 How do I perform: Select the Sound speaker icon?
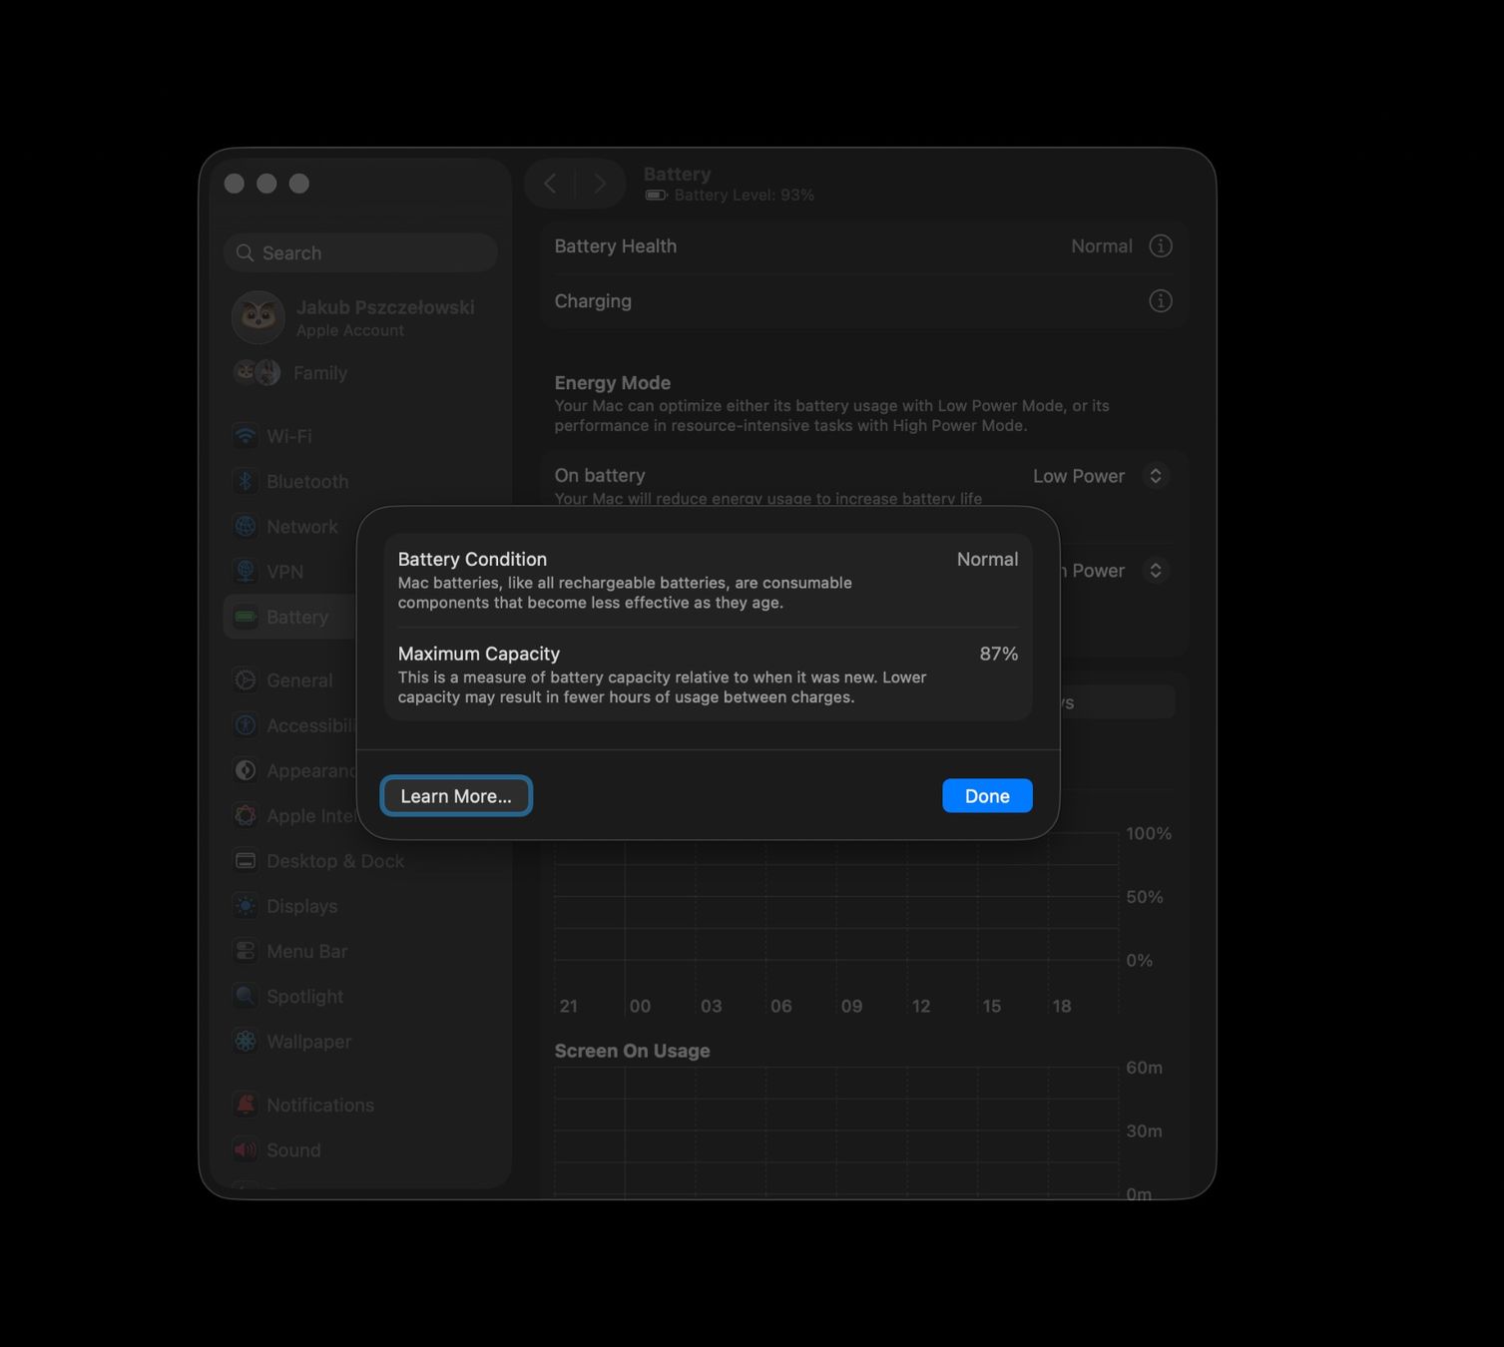245,1149
